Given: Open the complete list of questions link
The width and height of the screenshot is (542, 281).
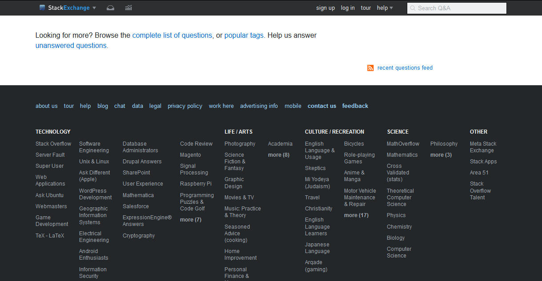Looking at the screenshot, I should click(172, 35).
